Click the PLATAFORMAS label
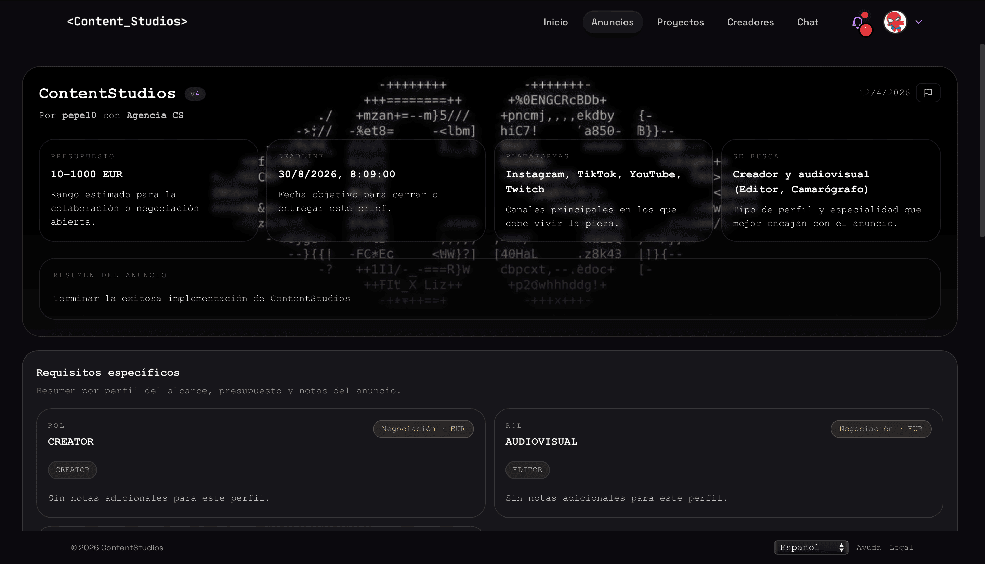Screen dimensions: 985x564 tap(537, 156)
